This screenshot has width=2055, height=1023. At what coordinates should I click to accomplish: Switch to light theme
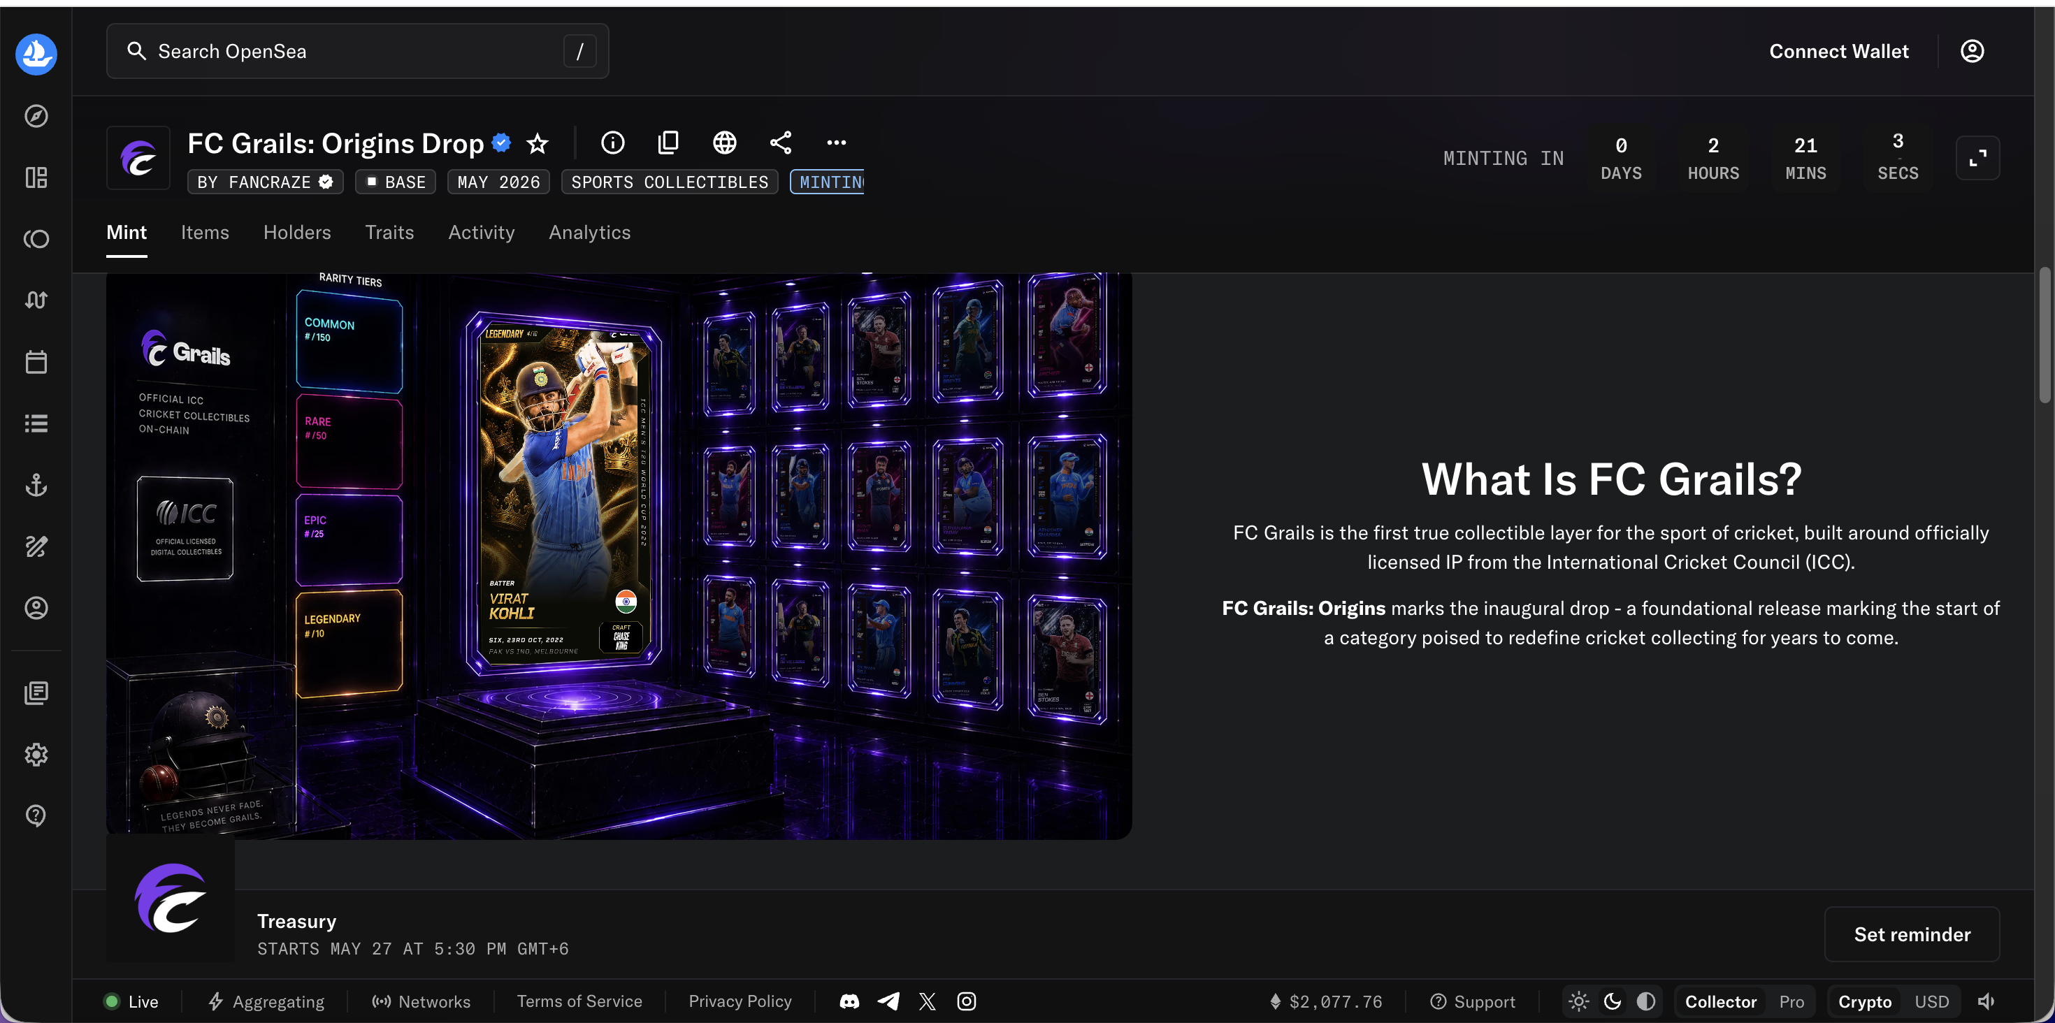coord(1579,1001)
